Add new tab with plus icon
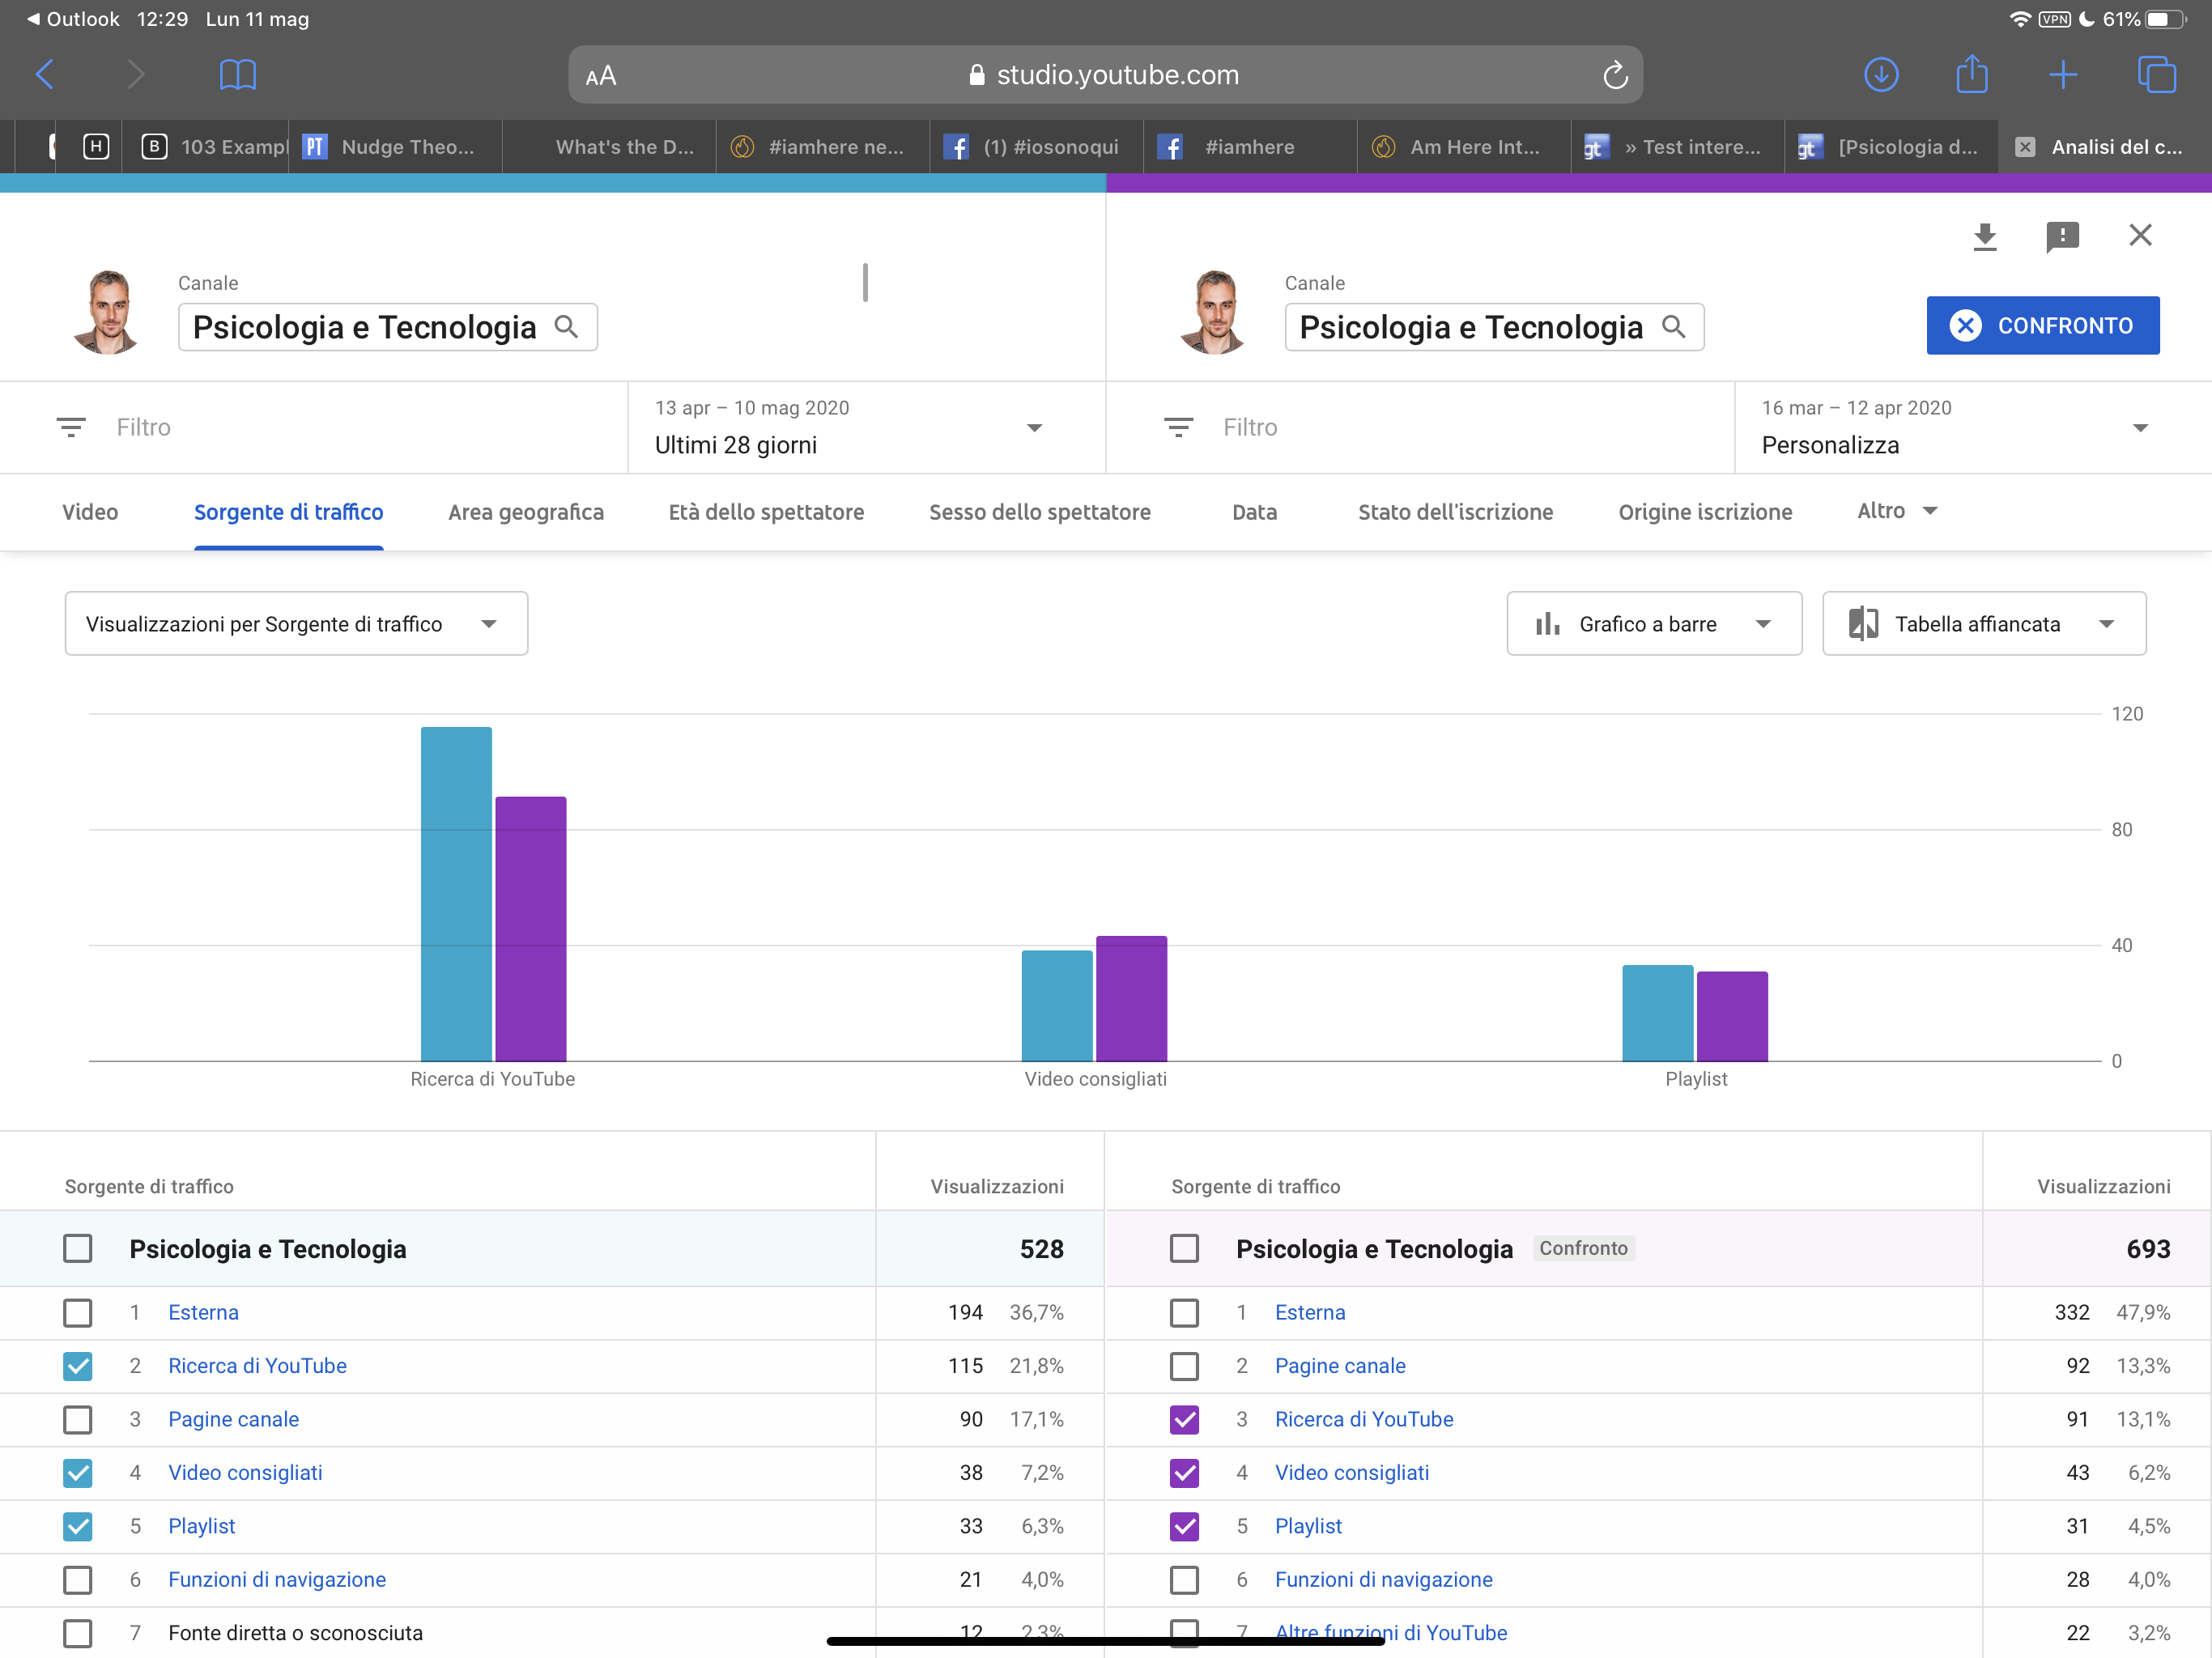 point(2063,75)
